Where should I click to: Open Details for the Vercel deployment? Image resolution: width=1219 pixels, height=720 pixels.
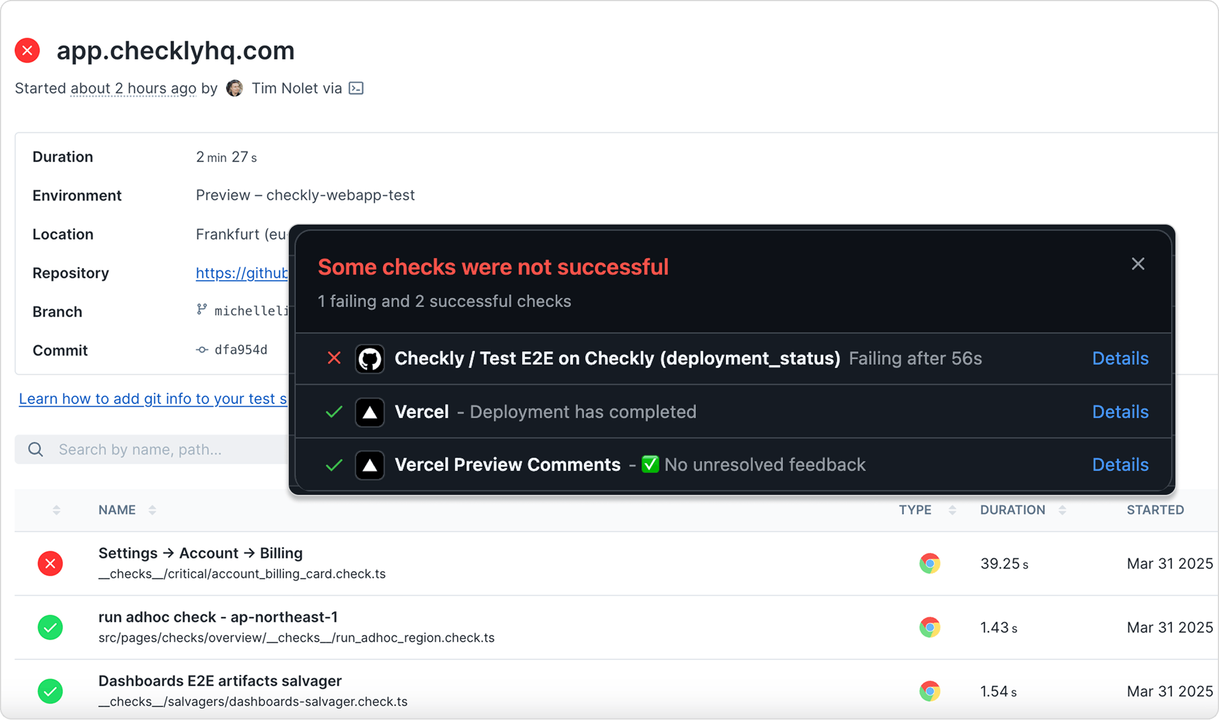[1120, 412]
